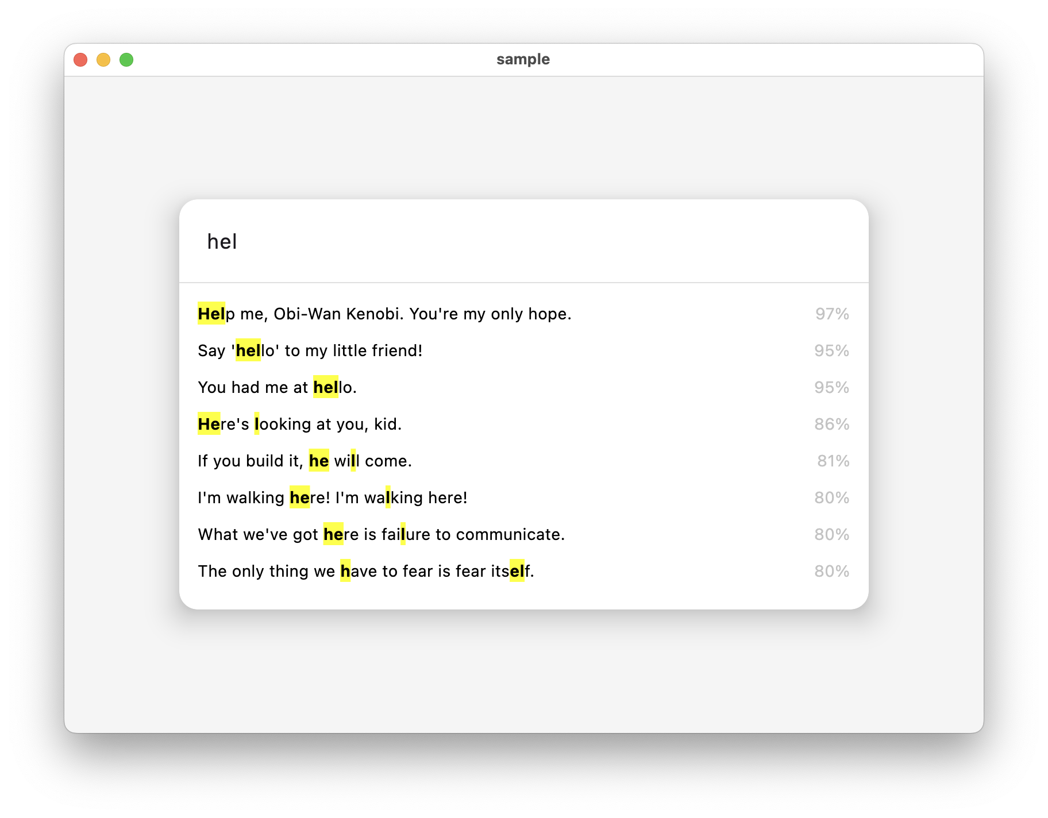Click the 97% match score label

(x=832, y=314)
